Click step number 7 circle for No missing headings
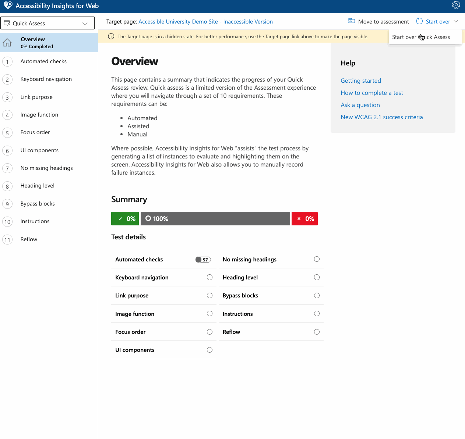Image resolution: width=465 pixels, height=439 pixels. (x=7, y=168)
